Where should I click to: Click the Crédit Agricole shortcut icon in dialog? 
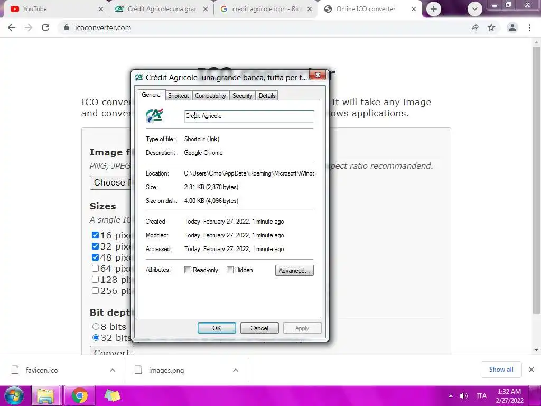(154, 116)
